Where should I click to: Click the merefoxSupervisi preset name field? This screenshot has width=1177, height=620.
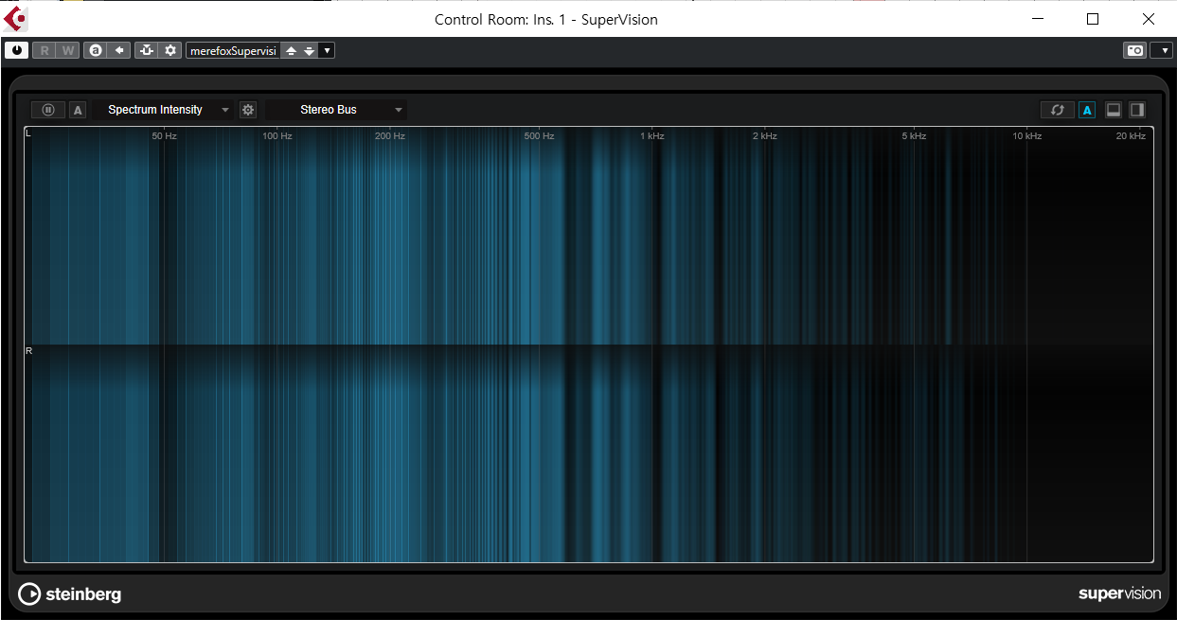[x=233, y=50]
